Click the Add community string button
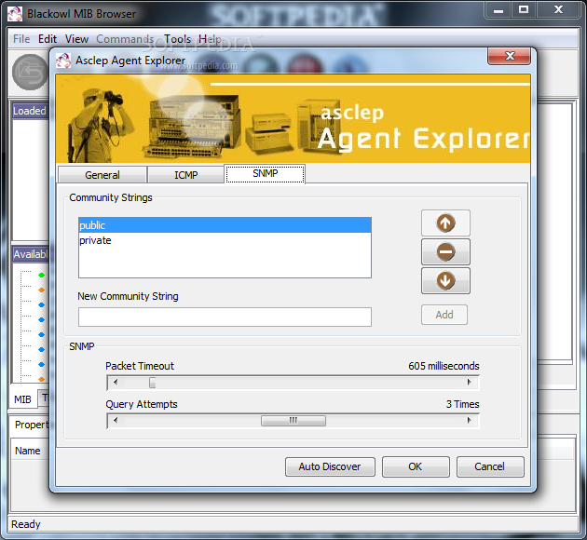The width and height of the screenshot is (587, 540). (x=444, y=315)
